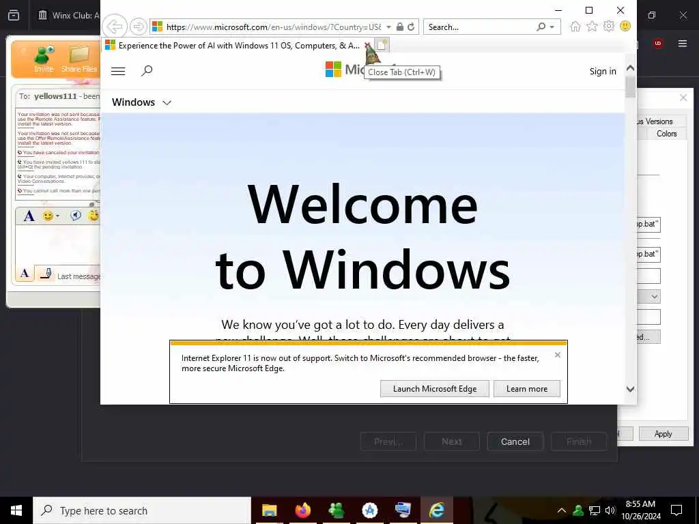Click the voice clip icon in messenger
Viewport: 699px width, 524px height.
click(76, 216)
